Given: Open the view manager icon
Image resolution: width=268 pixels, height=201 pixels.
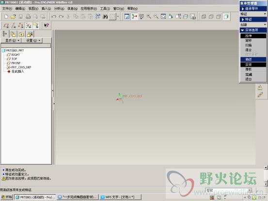Looking at the screenshot, I should (x=193, y=16).
